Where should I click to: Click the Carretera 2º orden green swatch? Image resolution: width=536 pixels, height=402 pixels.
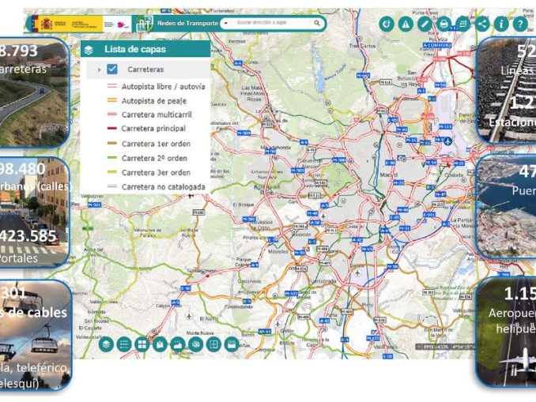(x=111, y=157)
